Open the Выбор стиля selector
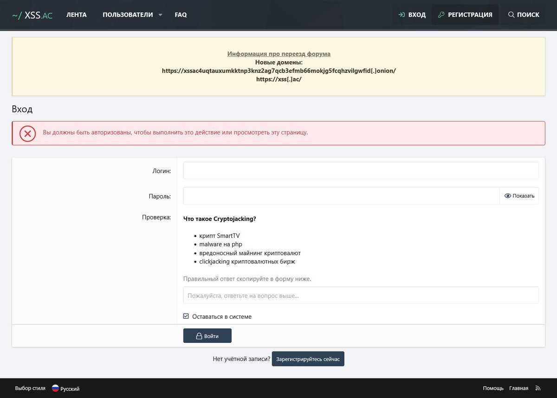Screen dimensions: 557x398 [30, 388]
